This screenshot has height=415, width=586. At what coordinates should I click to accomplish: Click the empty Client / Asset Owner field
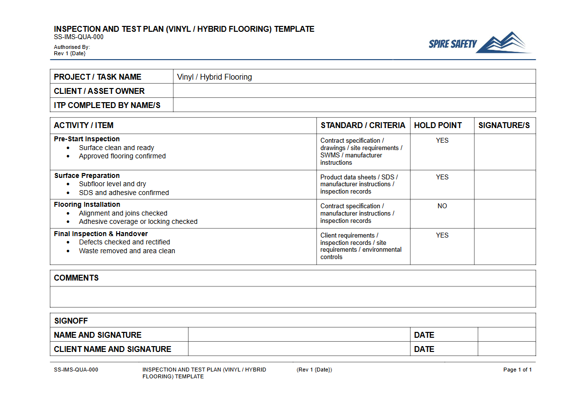pos(355,91)
